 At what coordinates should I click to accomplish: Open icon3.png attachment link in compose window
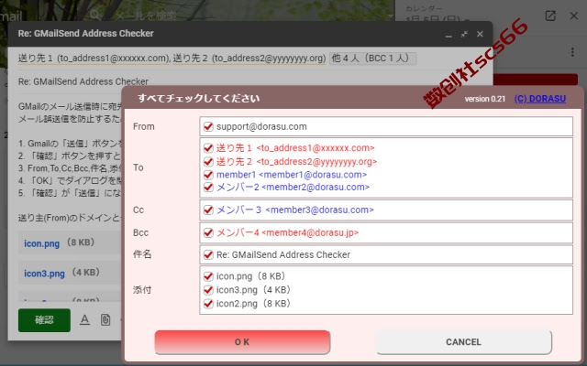coord(44,274)
